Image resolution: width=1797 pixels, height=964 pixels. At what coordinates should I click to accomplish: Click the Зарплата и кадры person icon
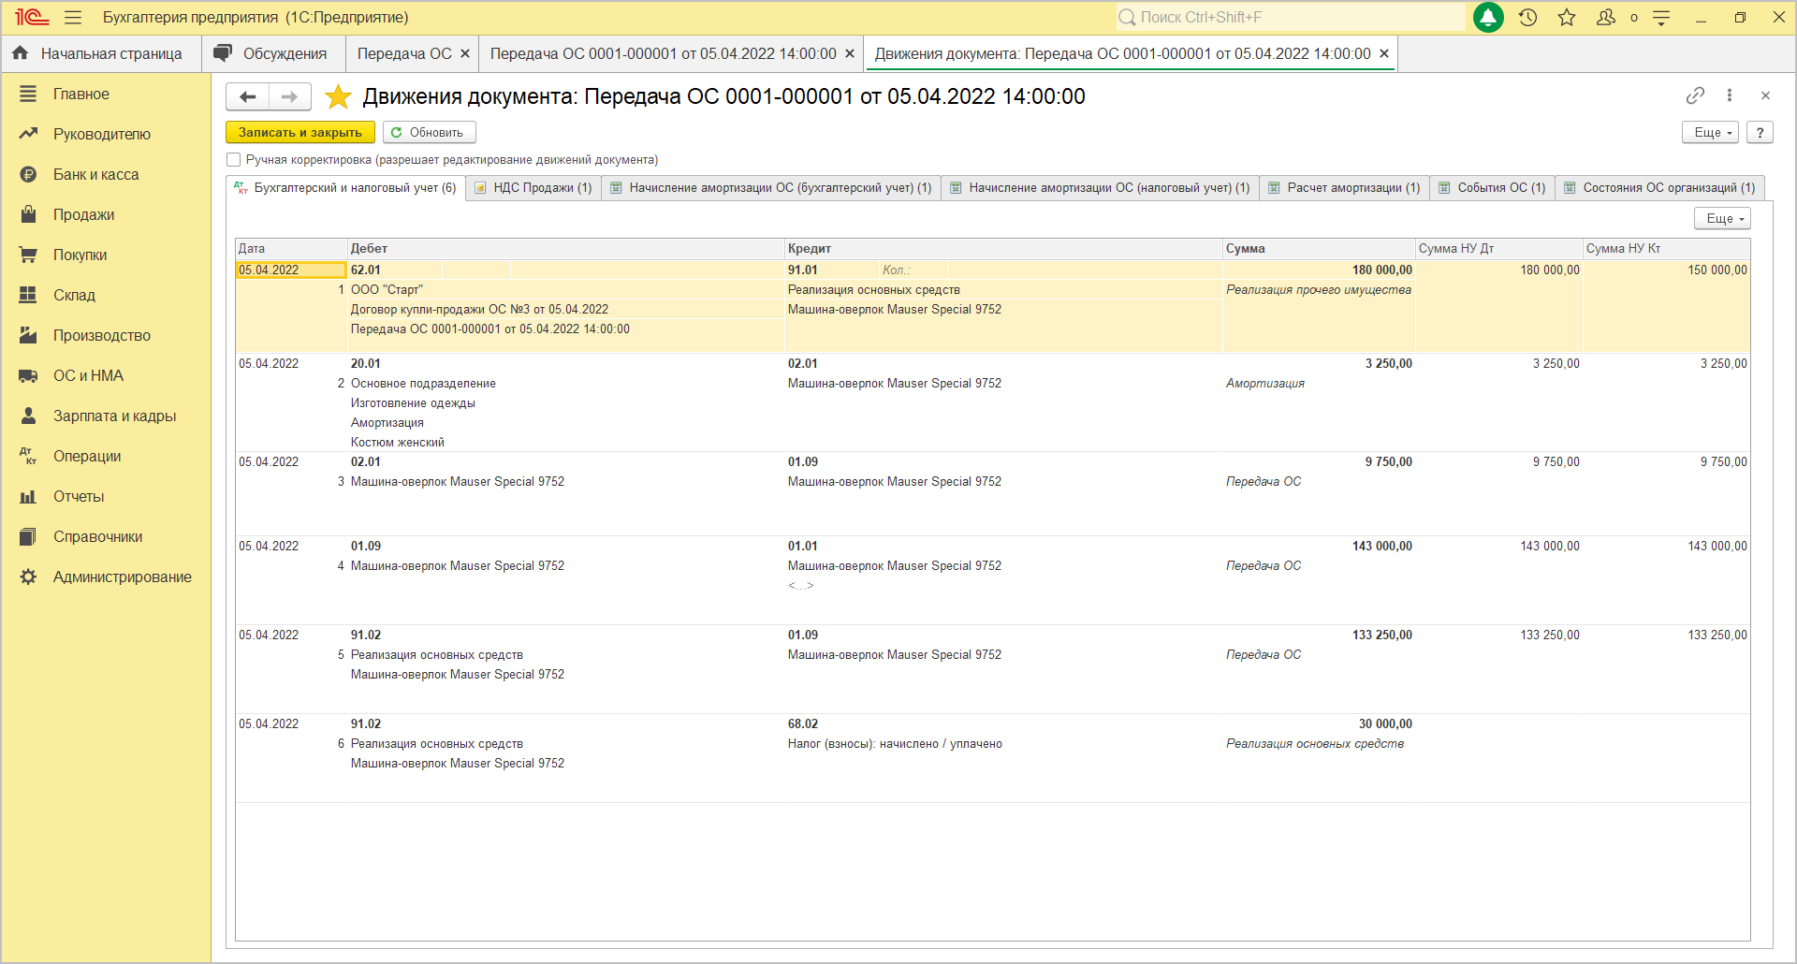(x=28, y=416)
